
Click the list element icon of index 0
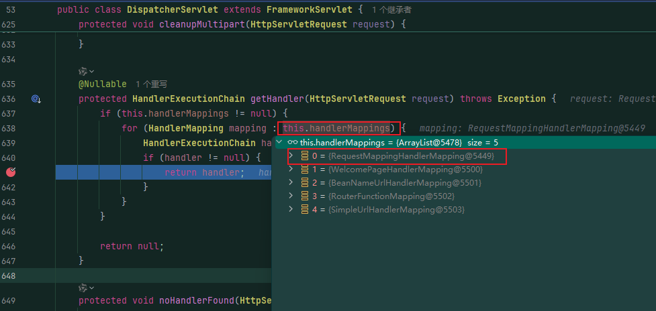[305, 156]
